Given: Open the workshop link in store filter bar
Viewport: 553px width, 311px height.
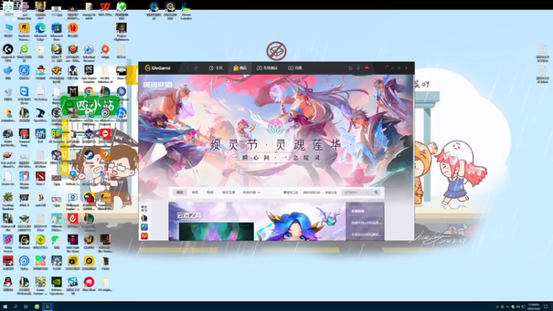Looking at the screenshot, I should coord(290,193).
